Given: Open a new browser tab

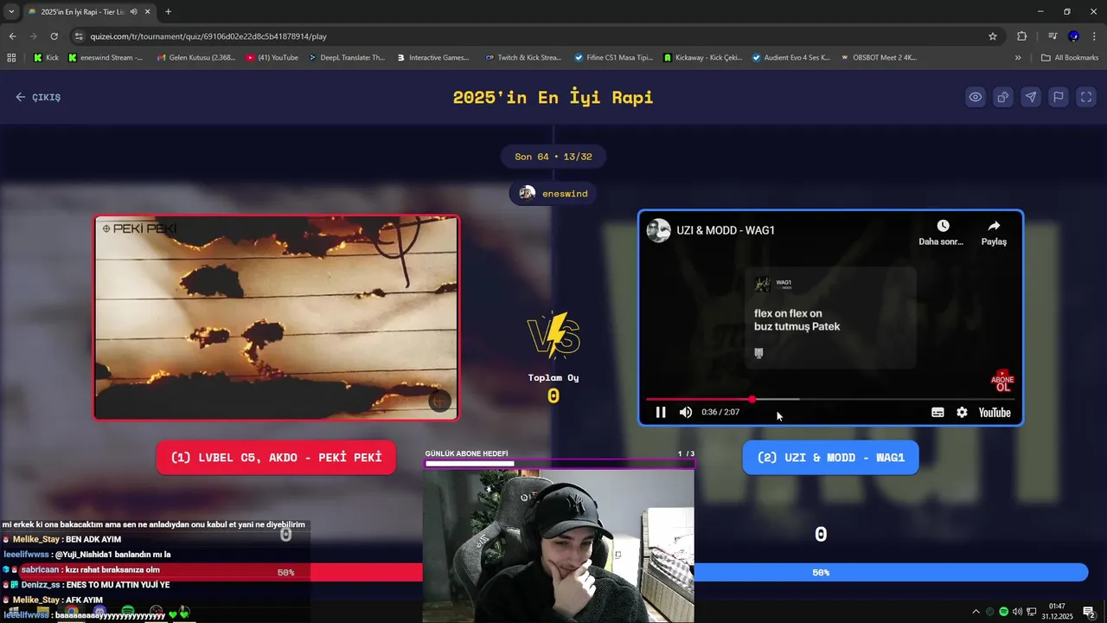Looking at the screenshot, I should [168, 12].
